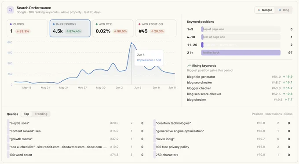Screen dimensions: 299x164
Task: Select the Avg CTR metric card
Action: 113,28
